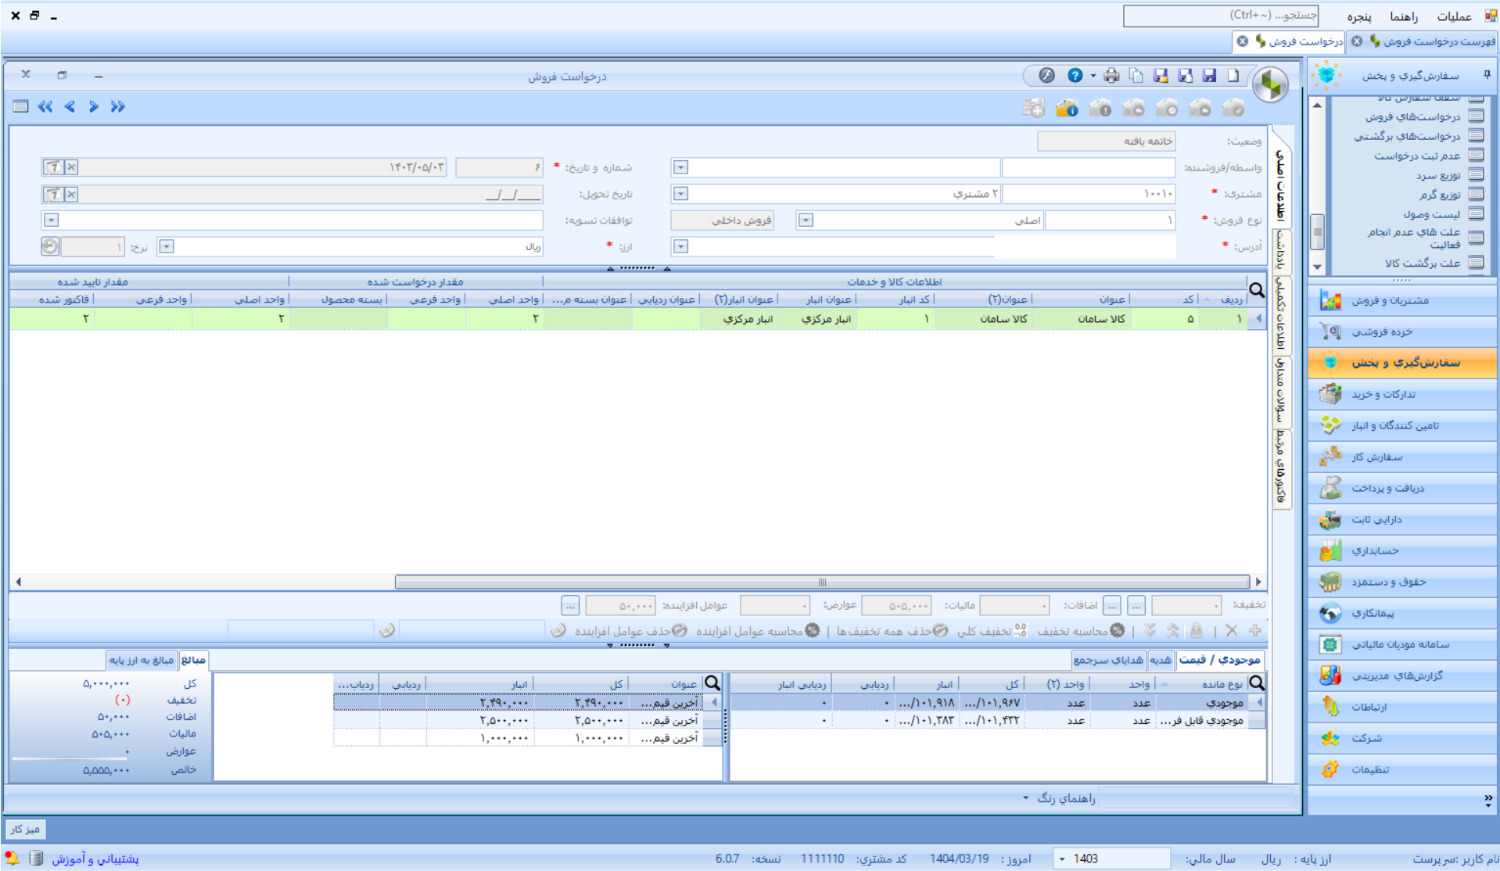Click the save-with-folder floppy icon
The height and width of the screenshot is (871, 1500).
tap(1161, 76)
